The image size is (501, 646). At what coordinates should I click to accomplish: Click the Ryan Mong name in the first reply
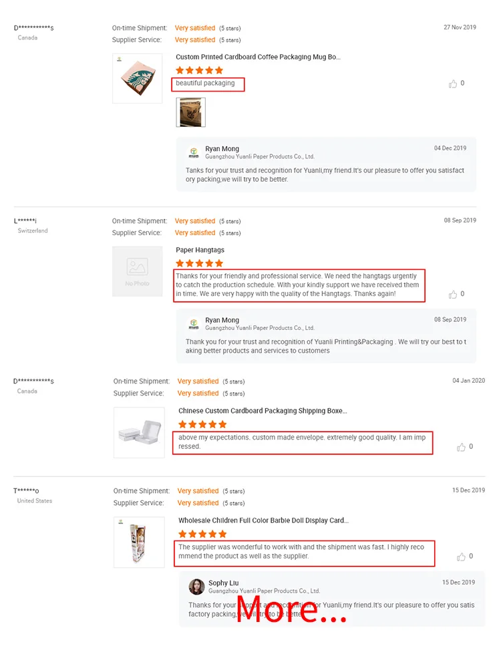[x=222, y=149]
